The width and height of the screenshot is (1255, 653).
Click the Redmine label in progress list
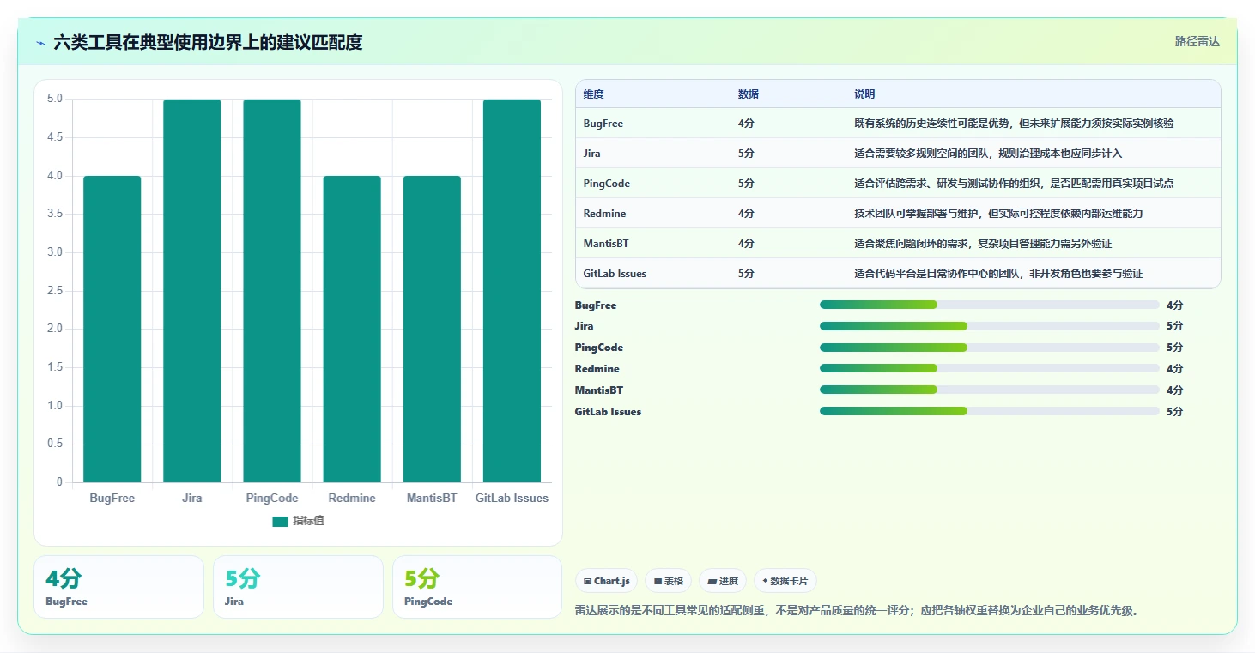(x=597, y=369)
